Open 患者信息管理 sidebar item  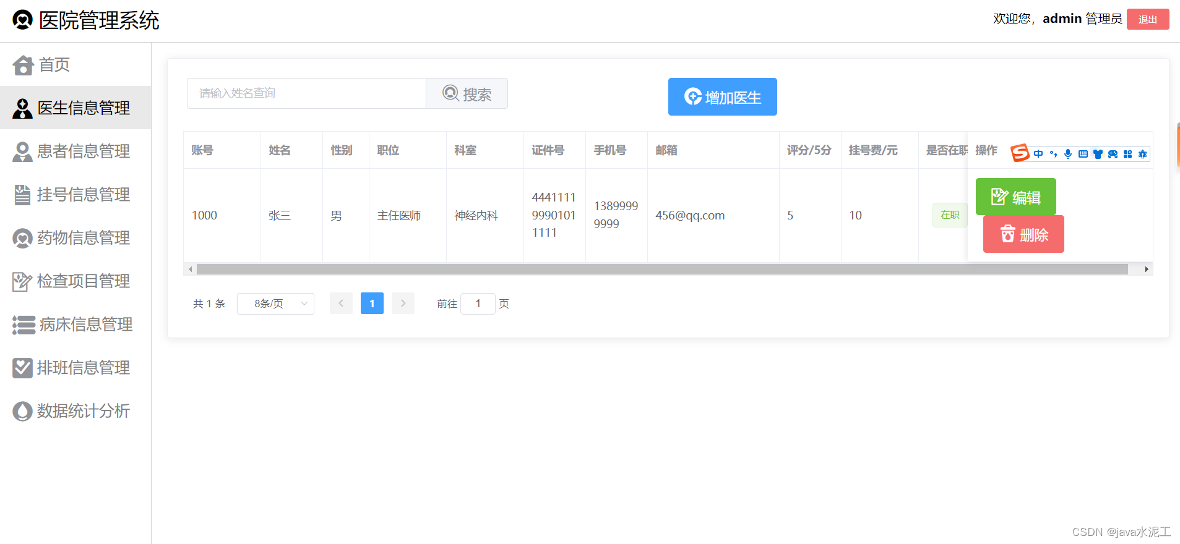[75, 151]
